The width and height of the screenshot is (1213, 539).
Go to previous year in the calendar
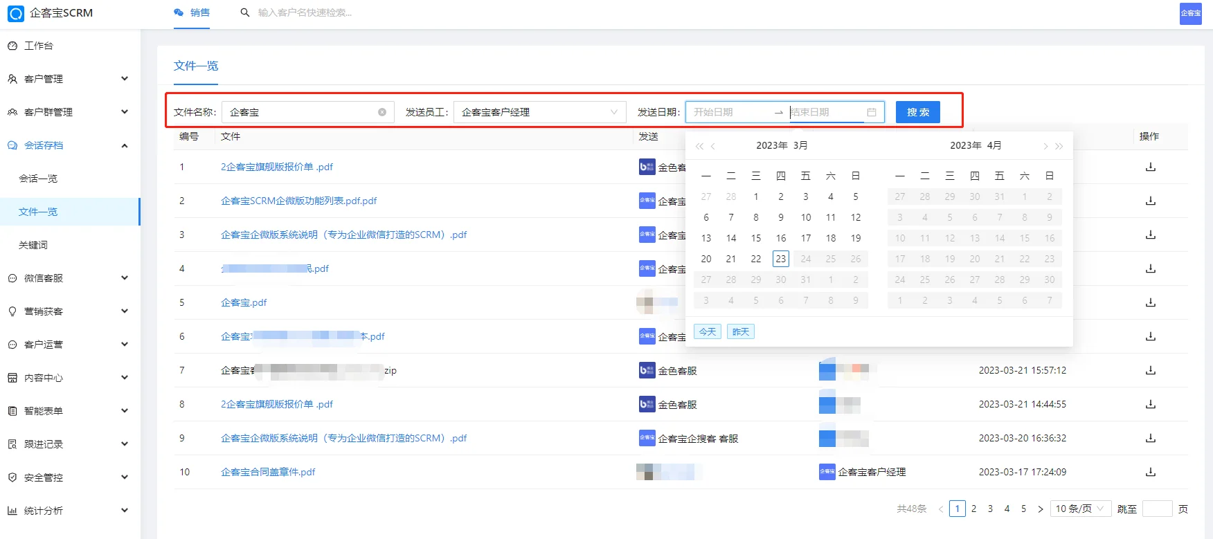pos(699,146)
